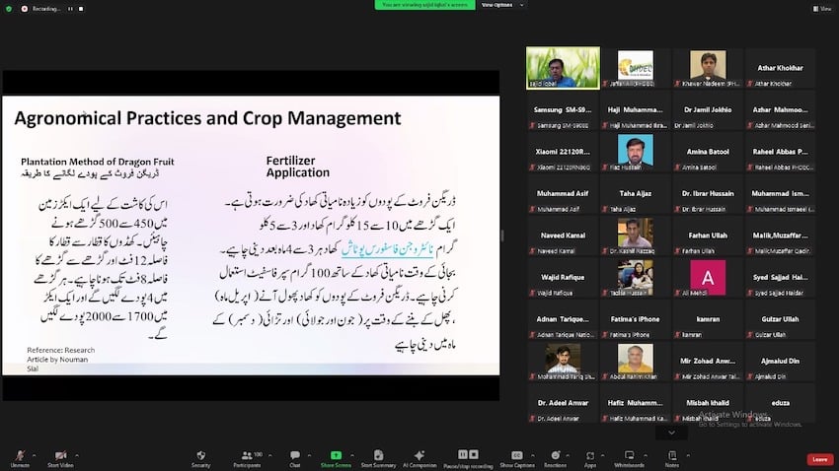Expand the audio options arrow beside Unmute
839x471 pixels.
(34, 453)
